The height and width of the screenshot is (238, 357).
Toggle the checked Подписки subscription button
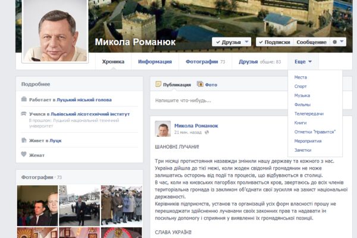[x=274, y=42]
